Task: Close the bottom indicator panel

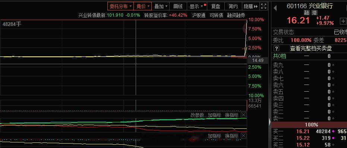Action: [x=243, y=135]
